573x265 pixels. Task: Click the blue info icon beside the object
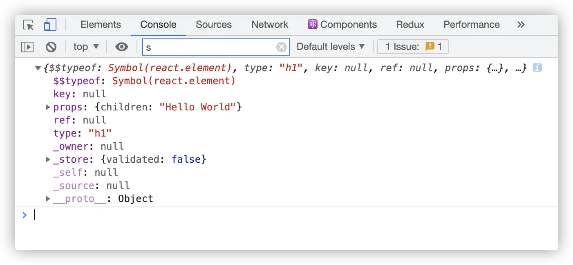coord(537,68)
